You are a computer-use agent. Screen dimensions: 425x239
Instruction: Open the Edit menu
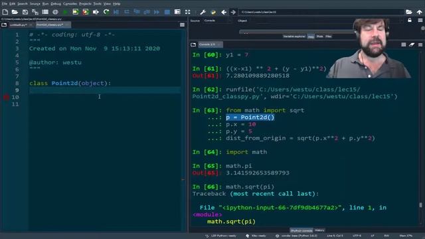point(13,4)
